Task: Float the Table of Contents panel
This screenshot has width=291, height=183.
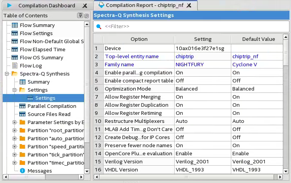Action: tap(86, 15)
